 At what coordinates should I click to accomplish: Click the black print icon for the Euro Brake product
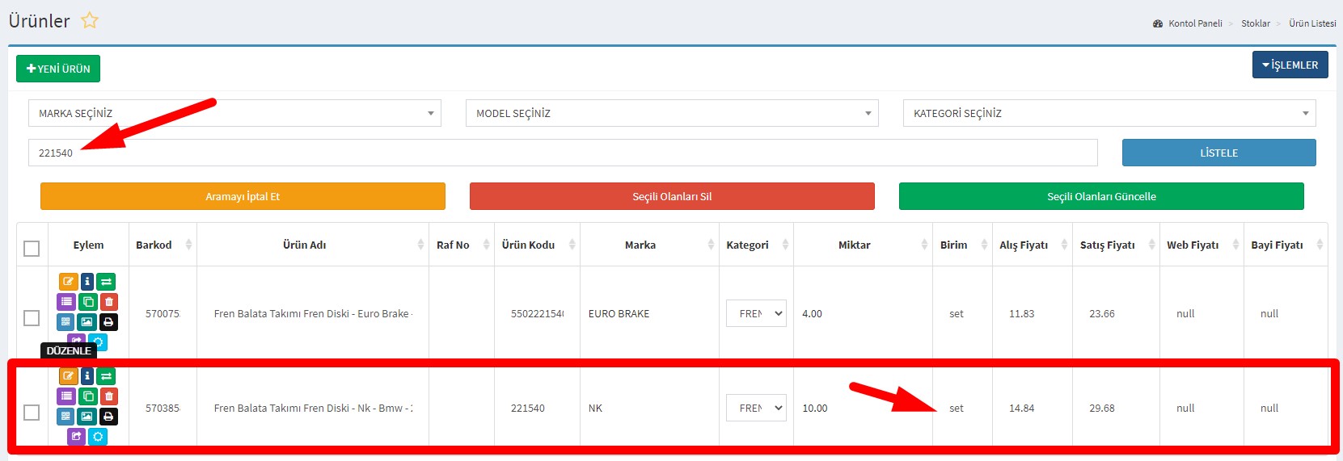point(108,322)
